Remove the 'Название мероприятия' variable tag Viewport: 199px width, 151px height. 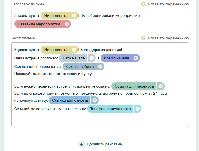(x=67, y=24)
